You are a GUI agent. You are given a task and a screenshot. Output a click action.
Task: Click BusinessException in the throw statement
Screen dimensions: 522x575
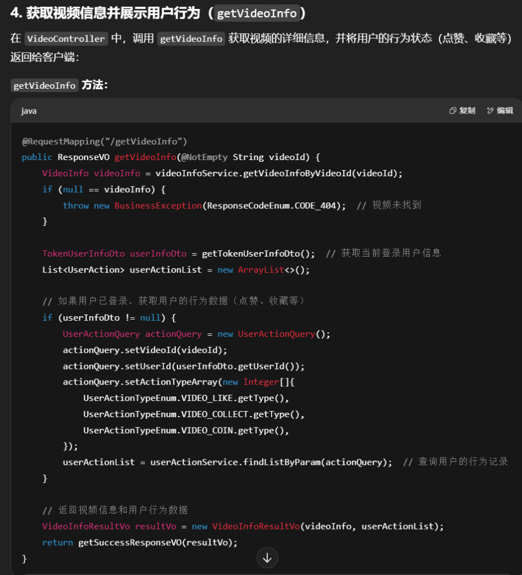tap(158, 206)
